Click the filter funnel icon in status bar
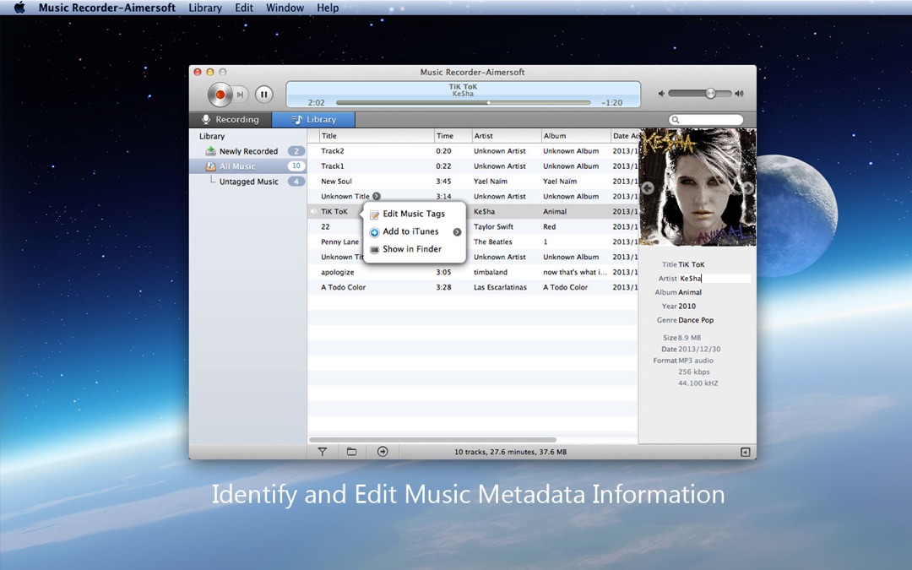The image size is (912, 570). click(323, 452)
